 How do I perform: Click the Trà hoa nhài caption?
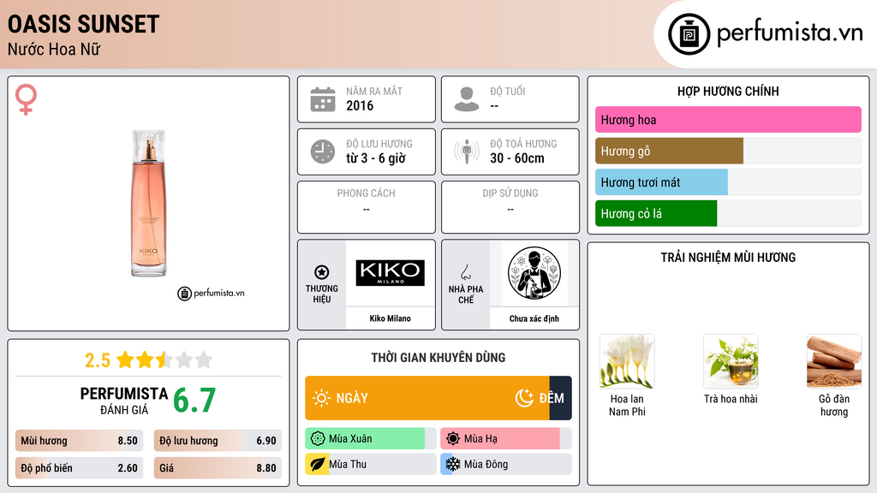click(x=731, y=399)
